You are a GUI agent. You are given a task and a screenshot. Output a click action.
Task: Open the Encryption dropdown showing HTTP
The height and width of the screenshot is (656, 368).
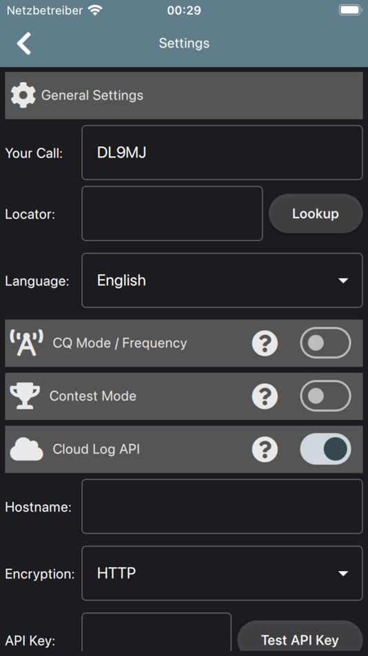(x=222, y=573)
